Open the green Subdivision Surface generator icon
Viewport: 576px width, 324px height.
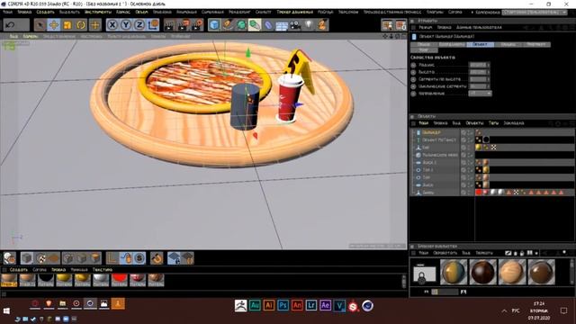coord(241,25)
